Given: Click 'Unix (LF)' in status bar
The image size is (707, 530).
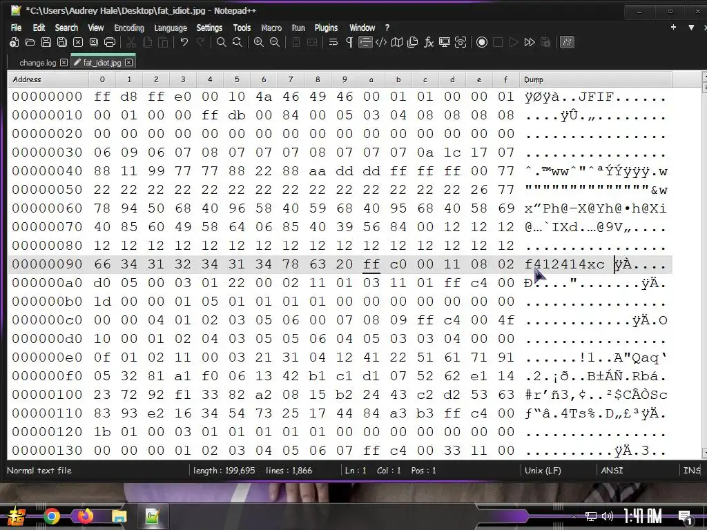Looking at the screenshot, I should coord(543,471).
